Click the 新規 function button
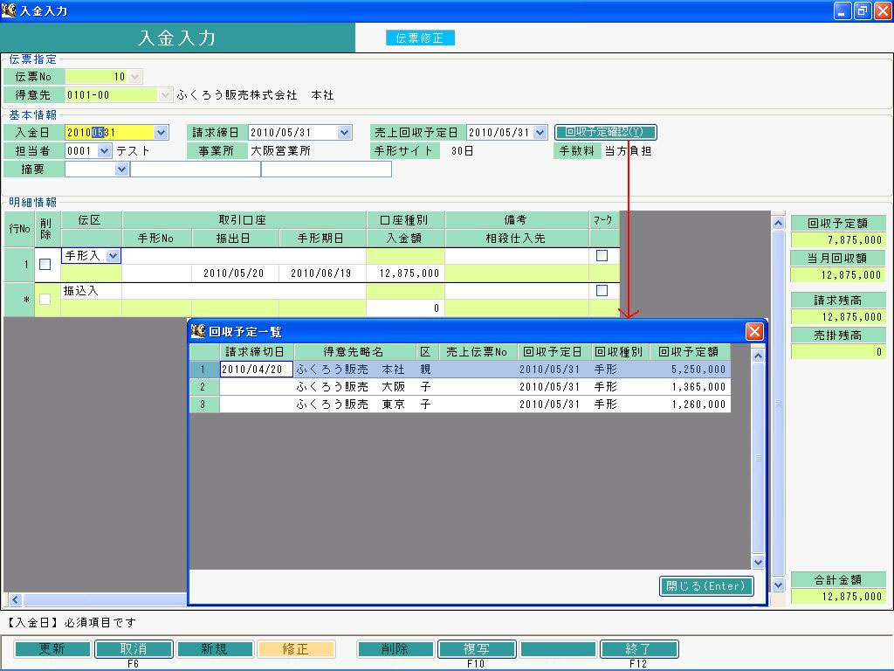 pos(215,649)
